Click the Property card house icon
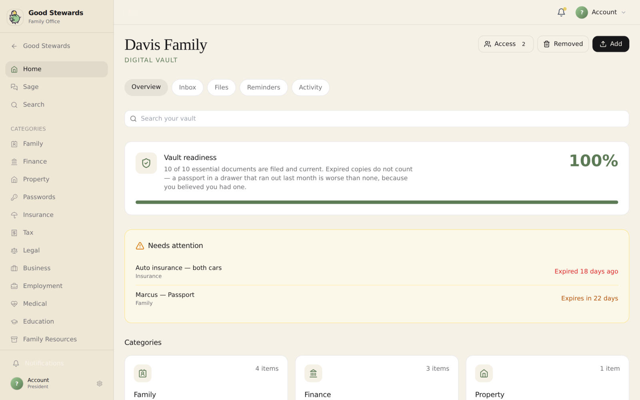 click(484, 373)
